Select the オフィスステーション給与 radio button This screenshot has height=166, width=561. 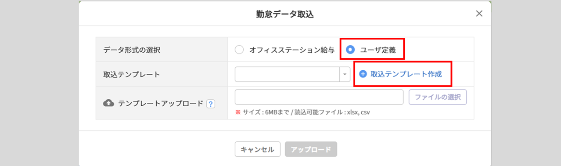click(x=239, y=50)
